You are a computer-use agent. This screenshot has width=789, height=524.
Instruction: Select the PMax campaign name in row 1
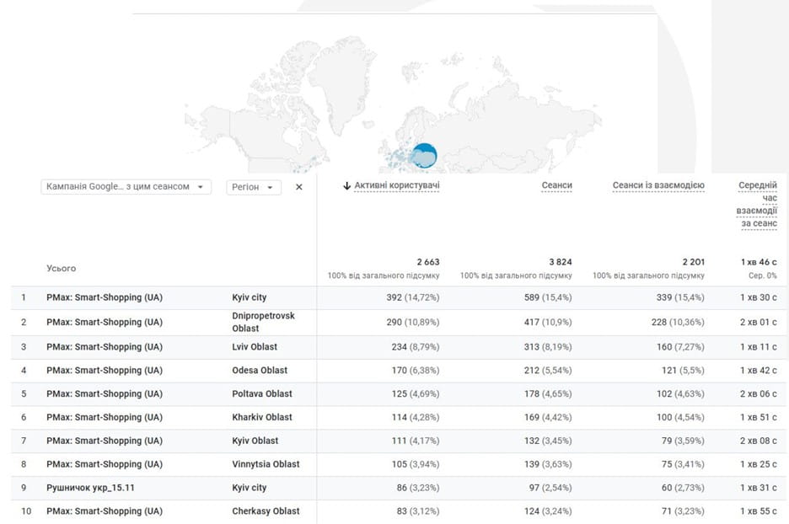(105, 297)
